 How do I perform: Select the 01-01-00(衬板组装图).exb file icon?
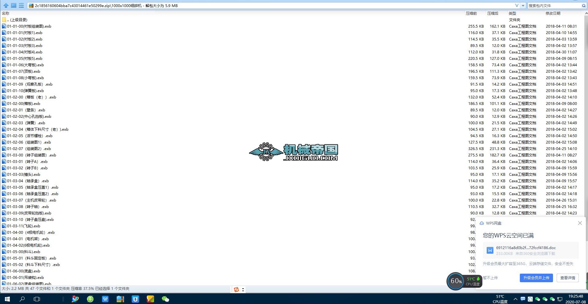point(4,26)
